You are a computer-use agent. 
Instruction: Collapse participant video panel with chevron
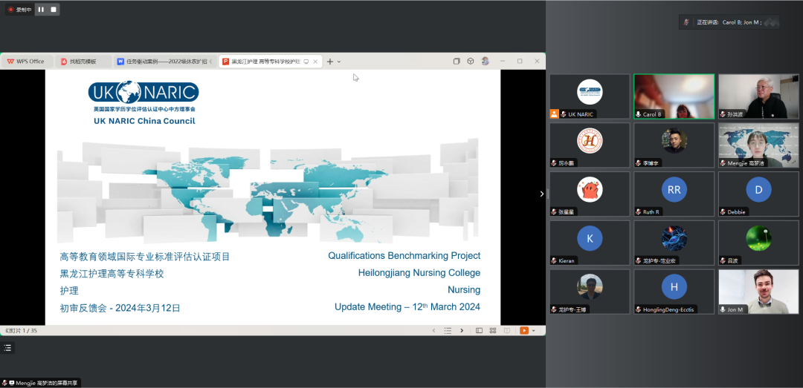tap(541, 194)
